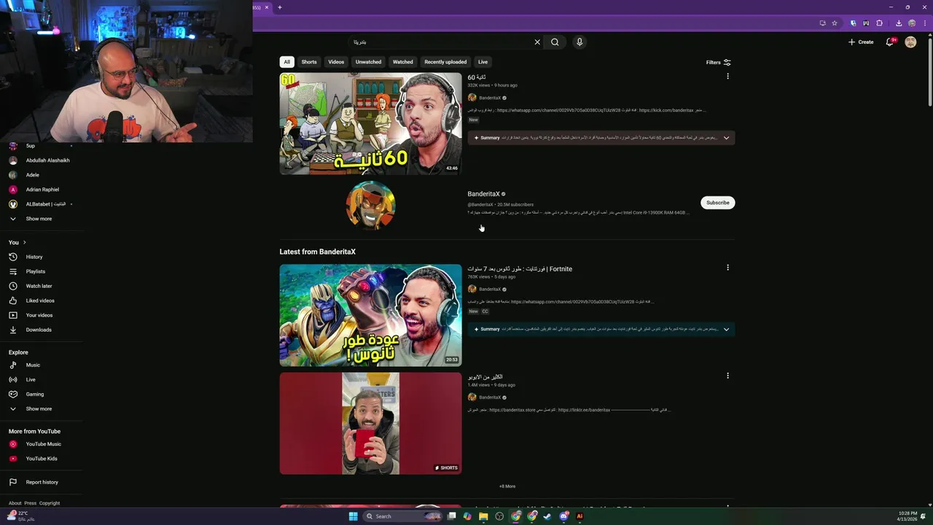The width and height of the screenshot is (933, 525).
Task: Open the Filters menu
Action: [x=718, y=62]
